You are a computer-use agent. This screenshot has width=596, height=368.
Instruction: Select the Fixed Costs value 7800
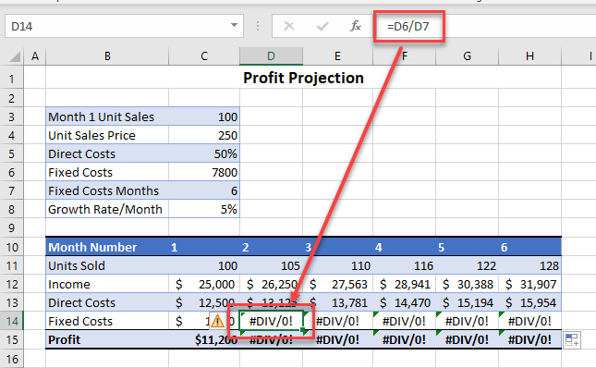[204, 172]
